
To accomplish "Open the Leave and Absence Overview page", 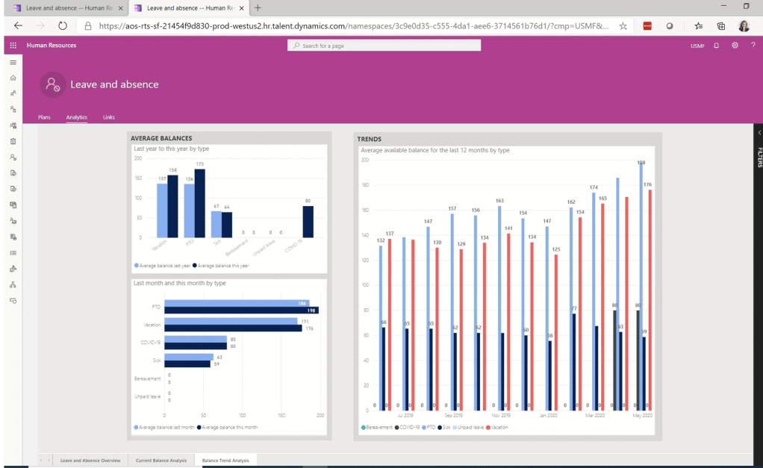I will (90, 461).
